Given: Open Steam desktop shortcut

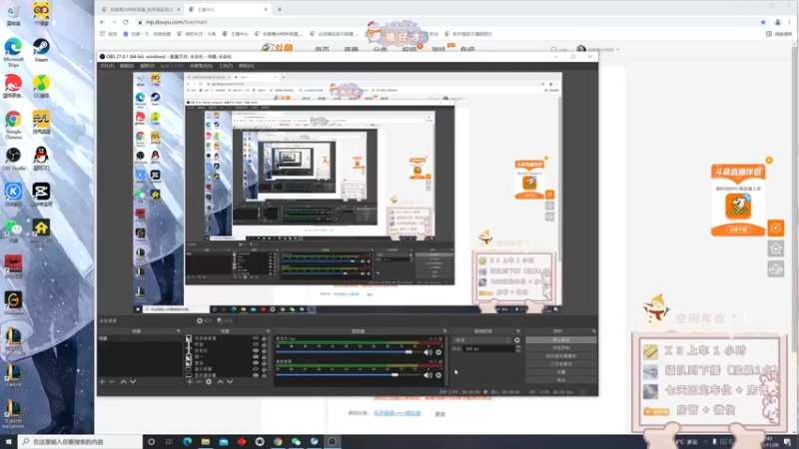Looking at the screenshot, I should point(41,50).
